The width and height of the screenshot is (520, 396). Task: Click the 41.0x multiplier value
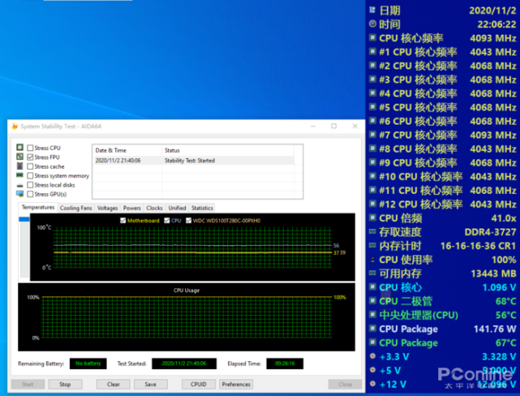[x=504, y=218]
